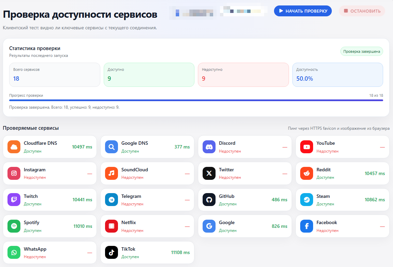Click the Telegram paper plane icon
The height and width of the screenshot is (267, 393).
pyautogui.click(x=112, y=200)
